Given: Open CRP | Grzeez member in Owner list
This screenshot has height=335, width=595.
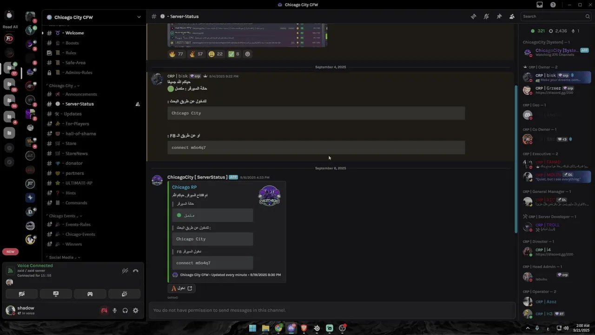Looking at the screenshot, I should point(557,90).
